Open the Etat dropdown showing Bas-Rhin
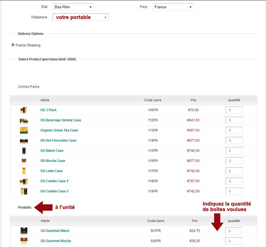The height and width of the screenshot is (247, 266). (73, 7)
